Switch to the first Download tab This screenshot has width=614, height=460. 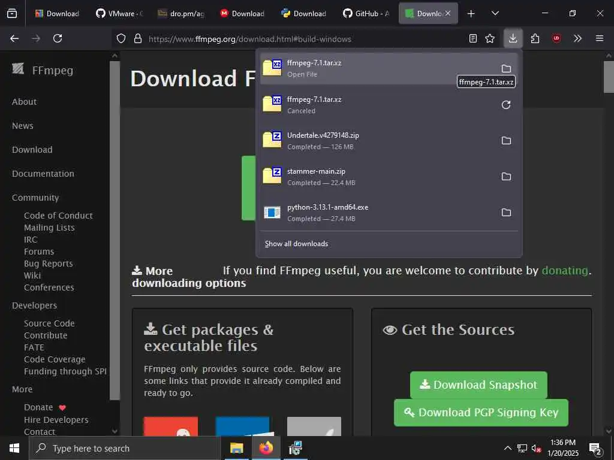coord(58,14)
